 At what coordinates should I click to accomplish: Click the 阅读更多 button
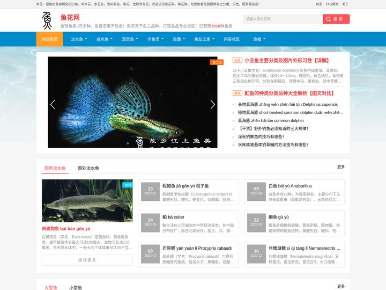point(87,260)
